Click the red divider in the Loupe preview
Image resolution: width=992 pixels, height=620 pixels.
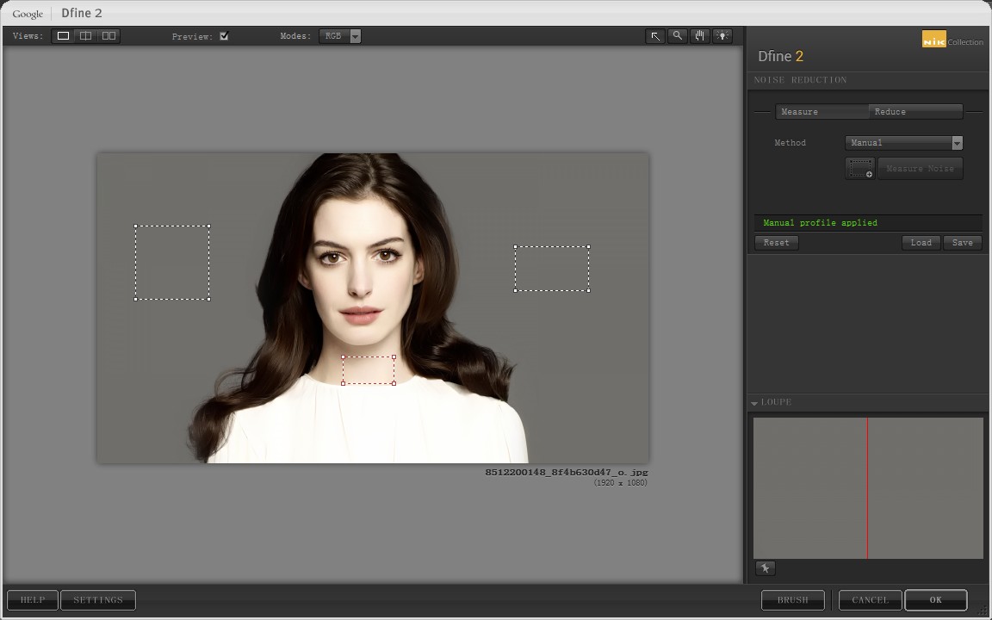coord(867,487)
